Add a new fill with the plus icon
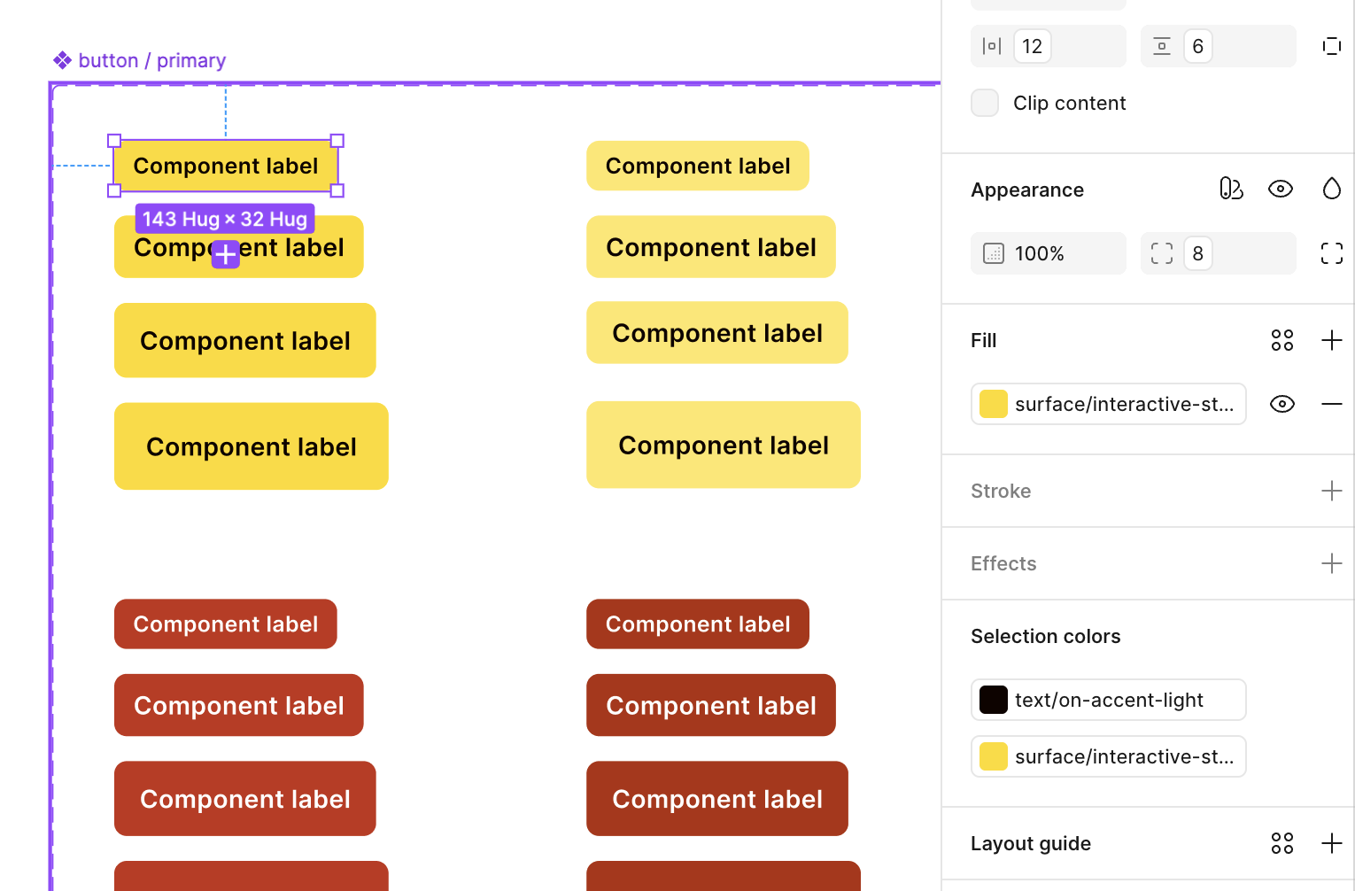Screen dimensions: 1355x891 (x=1331, y=339)
